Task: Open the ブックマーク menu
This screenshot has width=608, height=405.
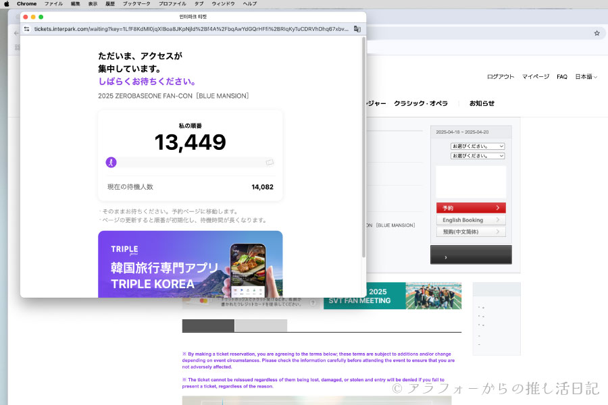Action: point(136,4)
